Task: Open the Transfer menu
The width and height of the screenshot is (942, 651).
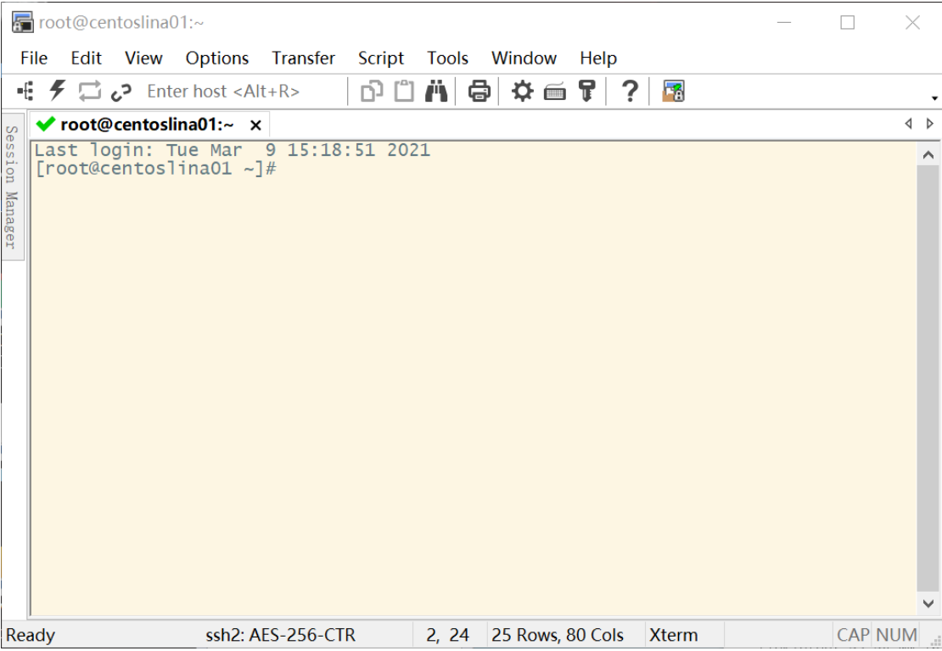Action: [x=303, y=58]
